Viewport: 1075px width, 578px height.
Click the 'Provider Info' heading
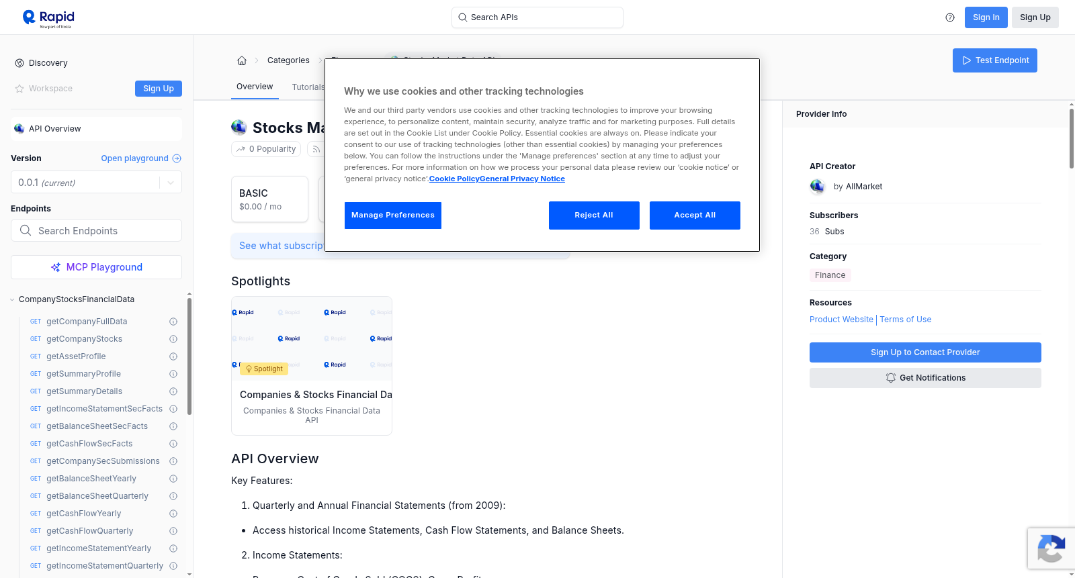(x=822, y=114)
